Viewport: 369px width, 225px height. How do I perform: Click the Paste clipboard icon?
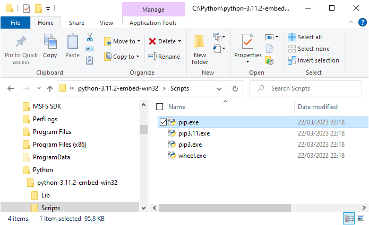(x=72, y=42)
